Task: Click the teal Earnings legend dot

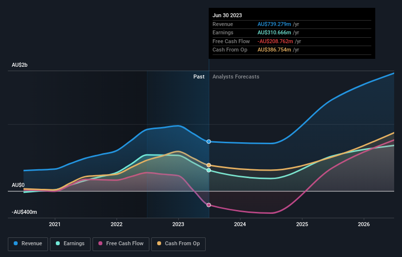Action: pos(58,243)
